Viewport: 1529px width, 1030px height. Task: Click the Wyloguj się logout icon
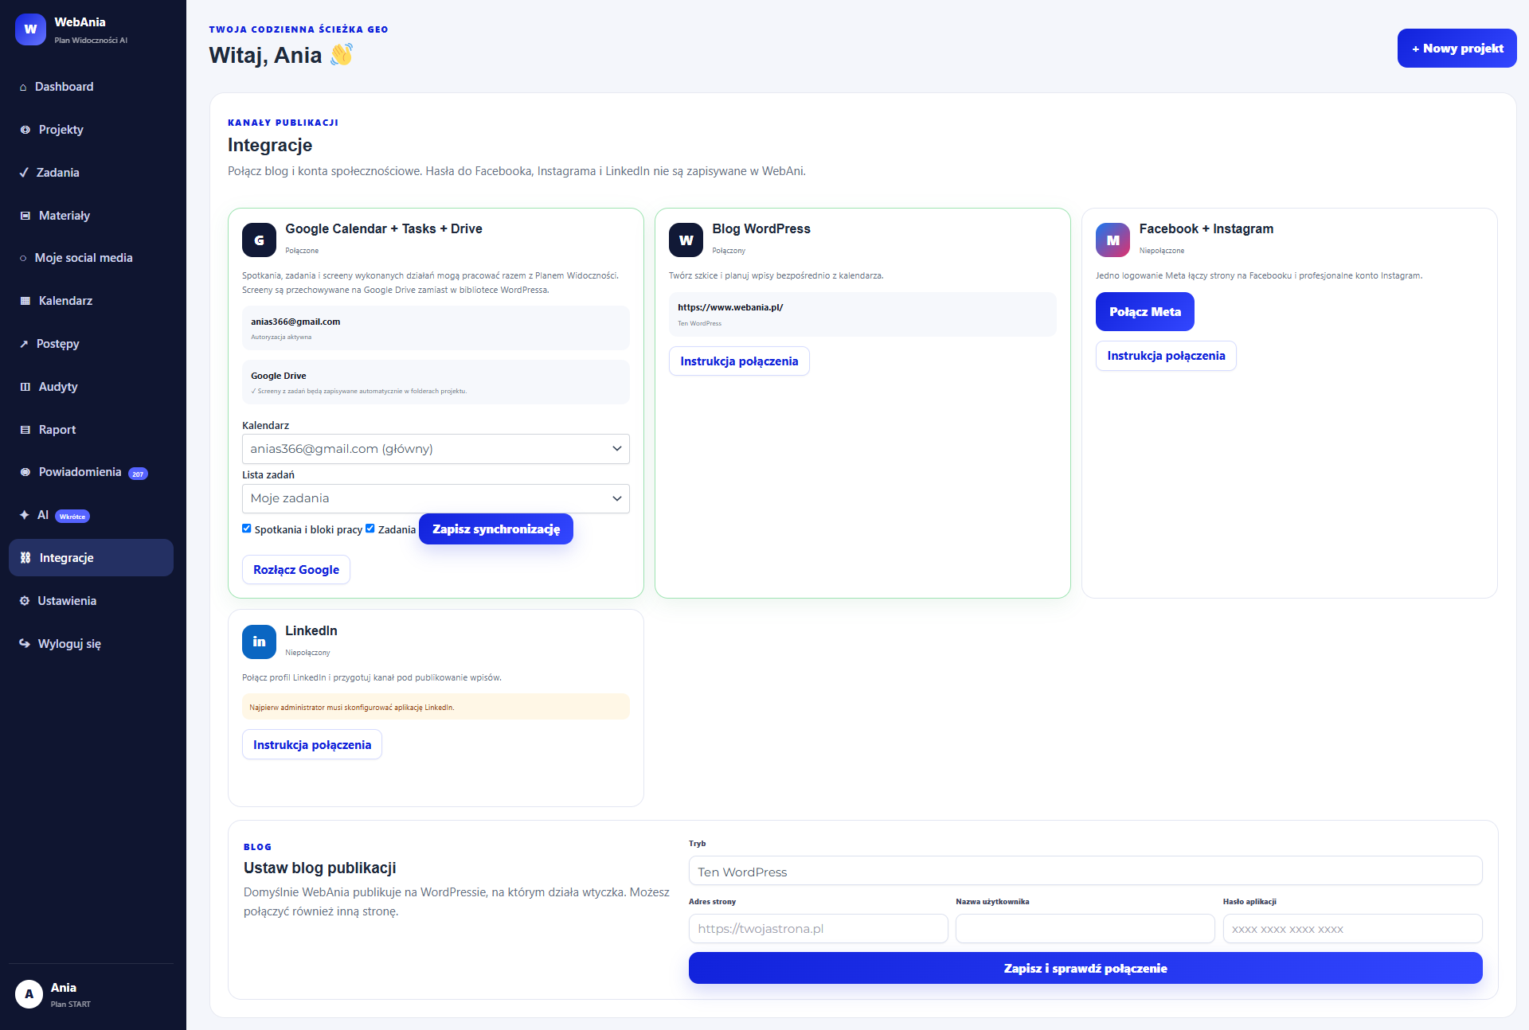pos(25,644)
